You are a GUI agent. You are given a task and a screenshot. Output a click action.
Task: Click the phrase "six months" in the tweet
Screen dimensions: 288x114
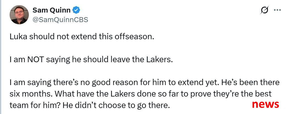31,94
